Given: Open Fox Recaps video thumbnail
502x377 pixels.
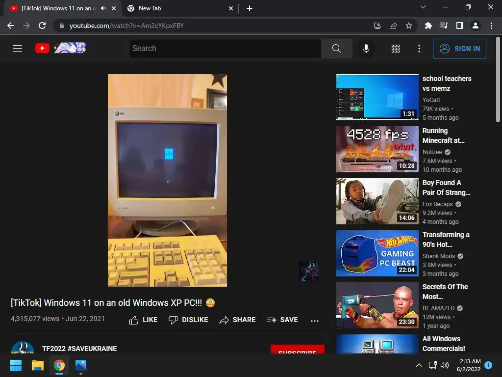Looking at the screenshot, I should tap(377, 201).
